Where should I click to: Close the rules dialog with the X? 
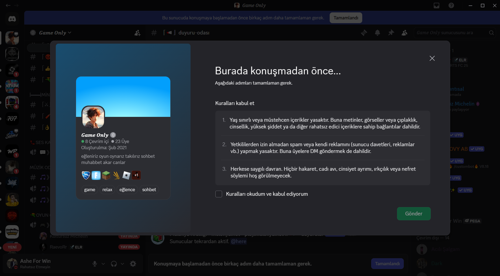pos(432,58)
